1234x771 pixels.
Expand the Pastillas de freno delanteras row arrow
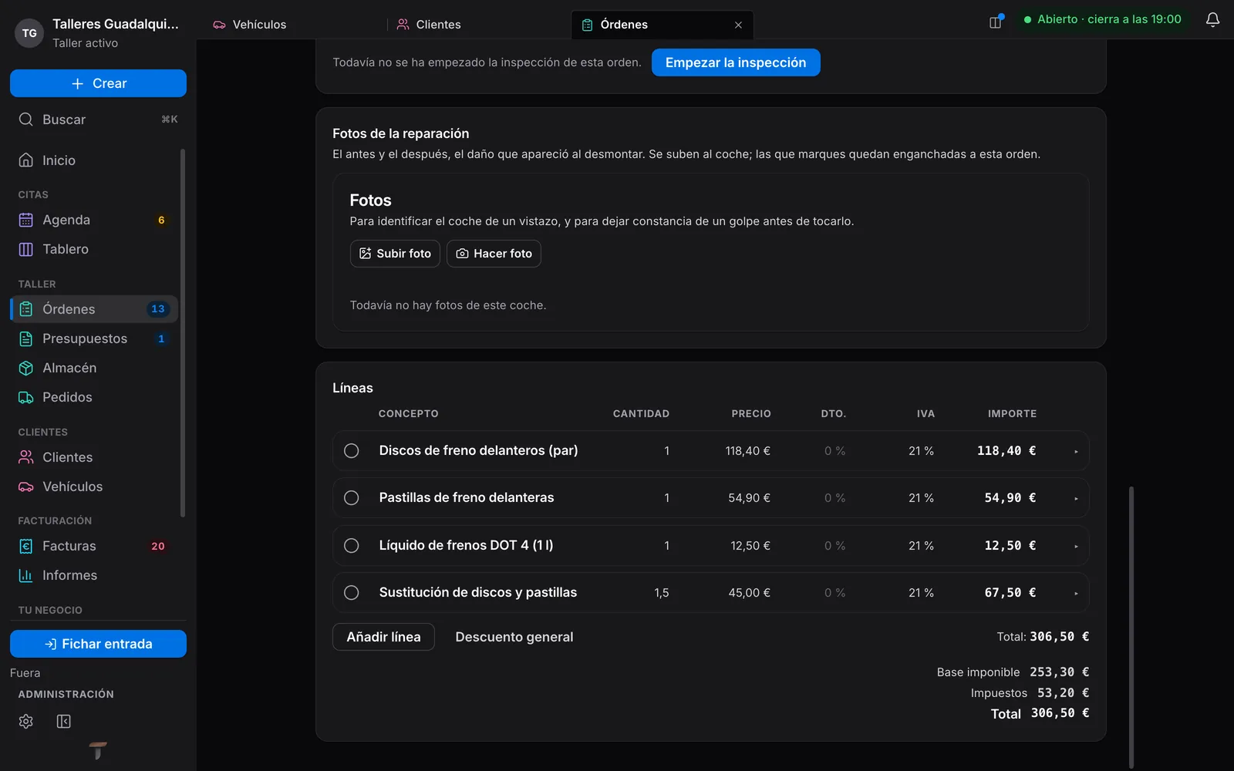coord(1076,499)
